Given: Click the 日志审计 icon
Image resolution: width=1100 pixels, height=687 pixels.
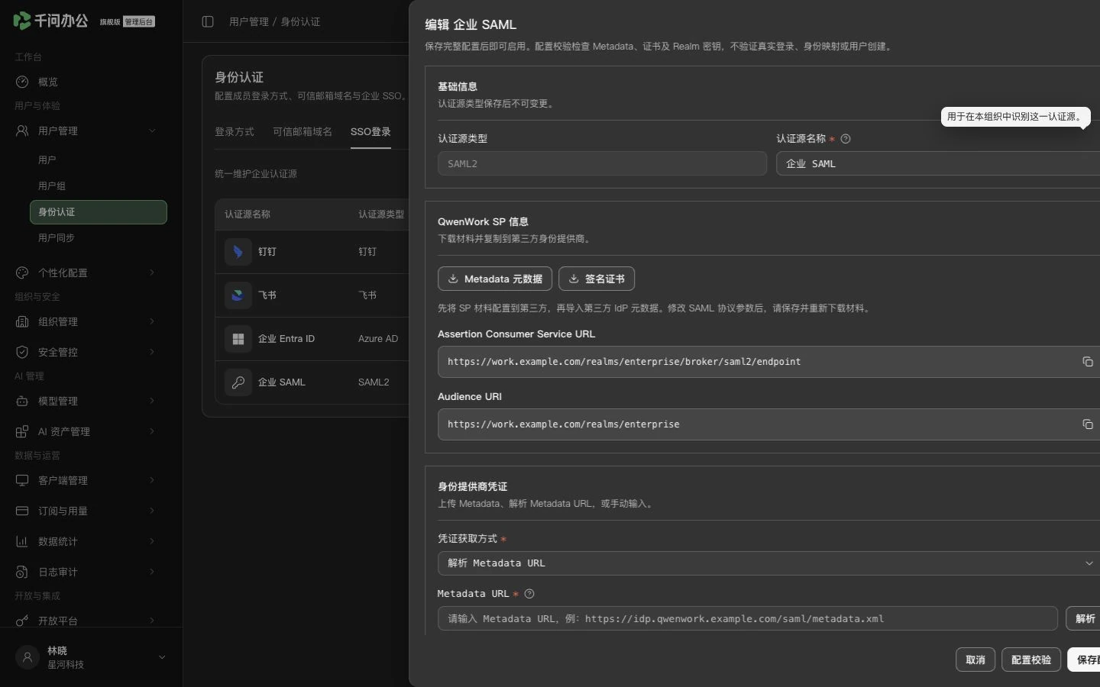Looking at the screenshot, I should pos(22,572).
